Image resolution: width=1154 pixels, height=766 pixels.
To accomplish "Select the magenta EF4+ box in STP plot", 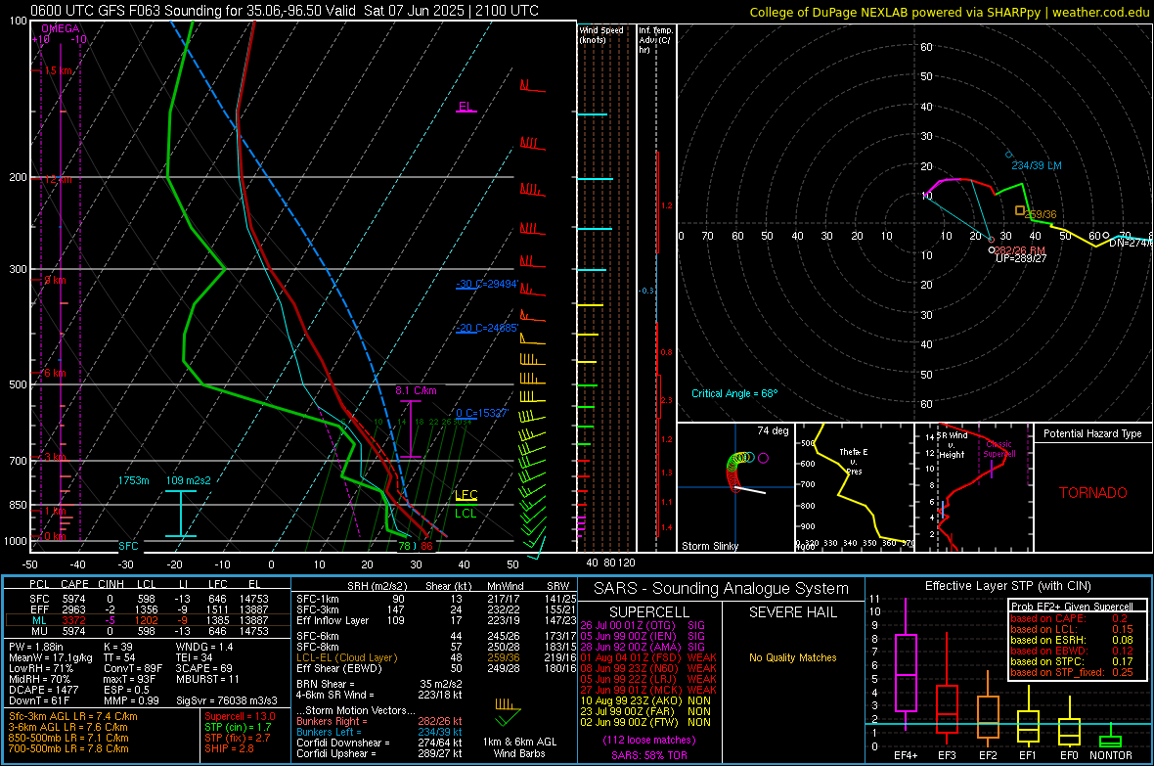I will pyautogui.click(x=906, y=672).
